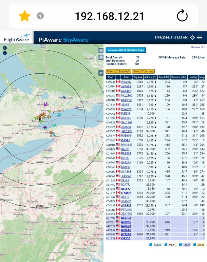The height and width of the screenshot is (262, 207).
Task: Open flight ASA19 link
Action: click(125, 197)
